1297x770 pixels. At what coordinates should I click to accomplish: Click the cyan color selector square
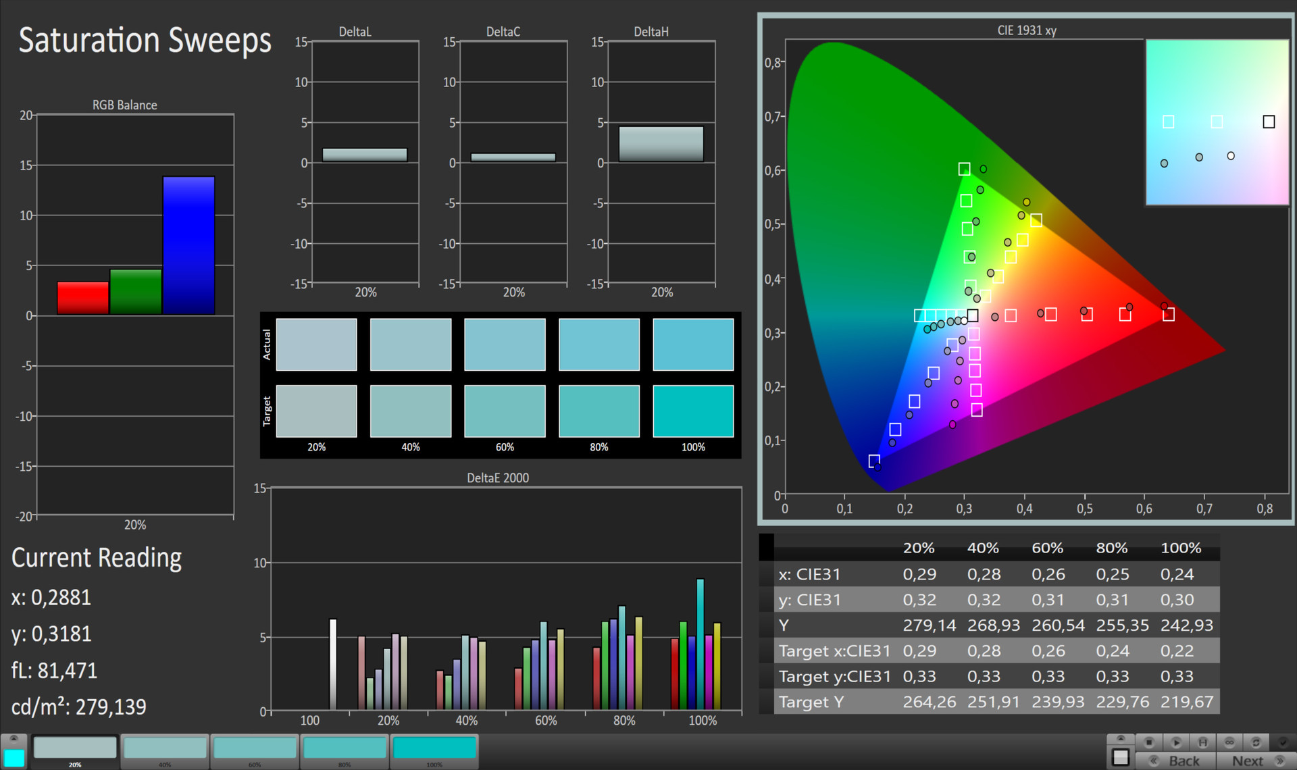pos(14,757)
